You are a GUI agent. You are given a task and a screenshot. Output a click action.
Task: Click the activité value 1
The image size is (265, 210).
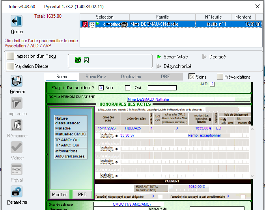pyautogui.click(x=151, y=128)
